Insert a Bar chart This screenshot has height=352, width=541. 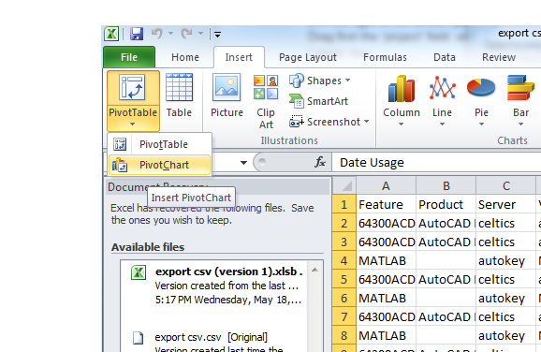tap(520, 95)
